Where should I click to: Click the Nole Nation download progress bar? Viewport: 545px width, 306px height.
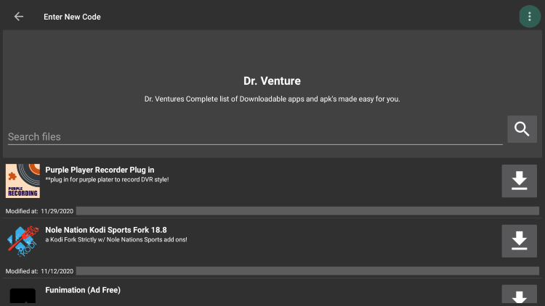[x=307, y=271]
